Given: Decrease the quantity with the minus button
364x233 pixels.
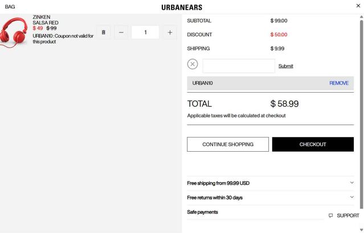Looking at the screenshot, I should (x=121, y=32).
